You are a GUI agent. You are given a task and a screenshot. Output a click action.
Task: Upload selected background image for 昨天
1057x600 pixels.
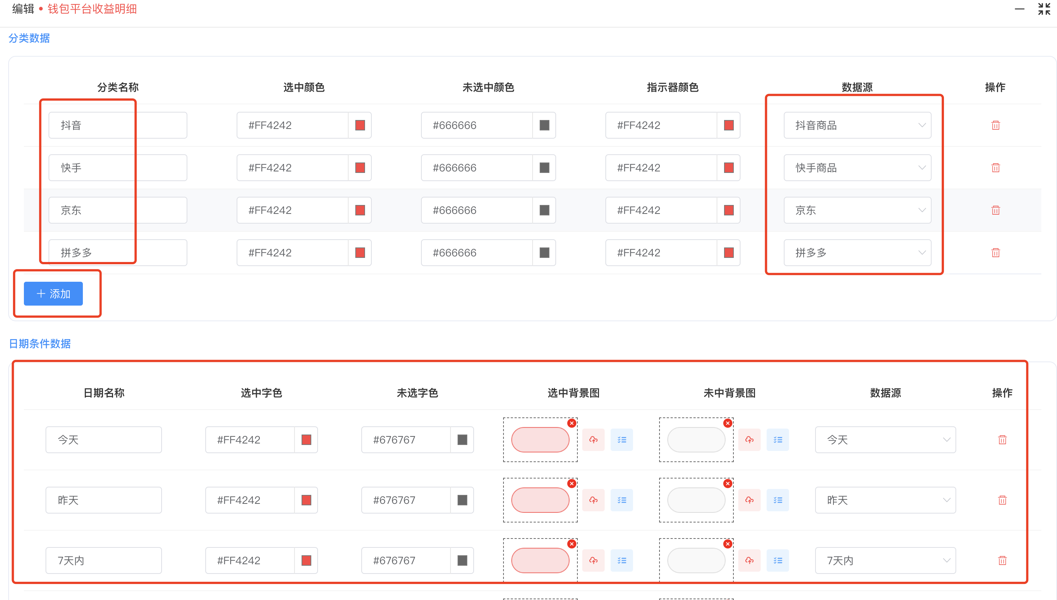click(593, 500)
